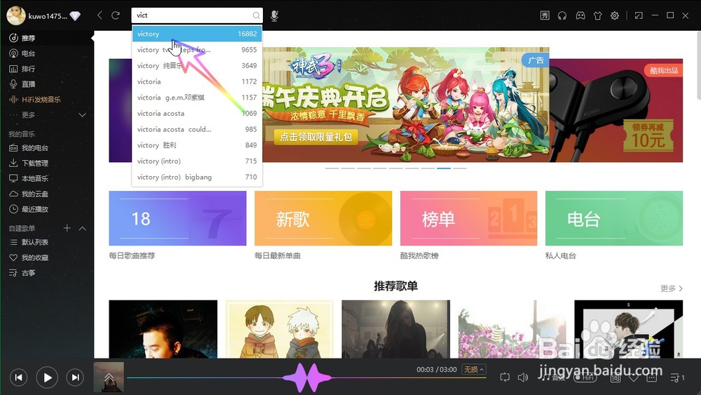
Task: Open the user avatar profile
Action: point(15,15)
